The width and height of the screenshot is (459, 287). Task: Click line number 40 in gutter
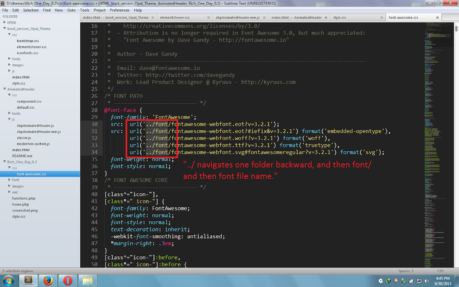(94, 194)
